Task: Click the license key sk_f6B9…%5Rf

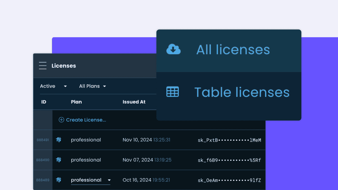Action: pyautogui.click(x=230, y=160)
